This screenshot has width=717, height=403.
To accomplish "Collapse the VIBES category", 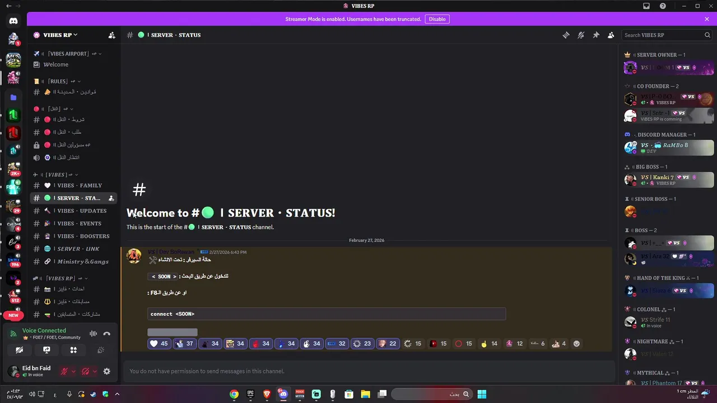I will (x=55, y=175).
